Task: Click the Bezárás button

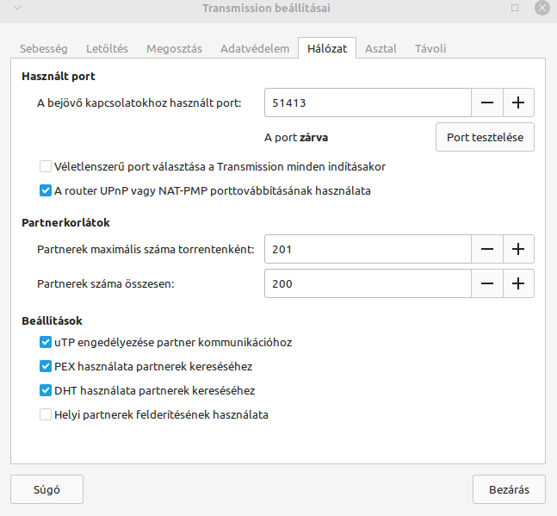Action: click(x=509, y=489)
